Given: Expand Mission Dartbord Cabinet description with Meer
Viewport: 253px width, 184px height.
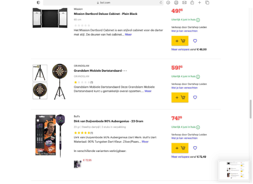Looking at the screenshot, I should pos(128,34).
